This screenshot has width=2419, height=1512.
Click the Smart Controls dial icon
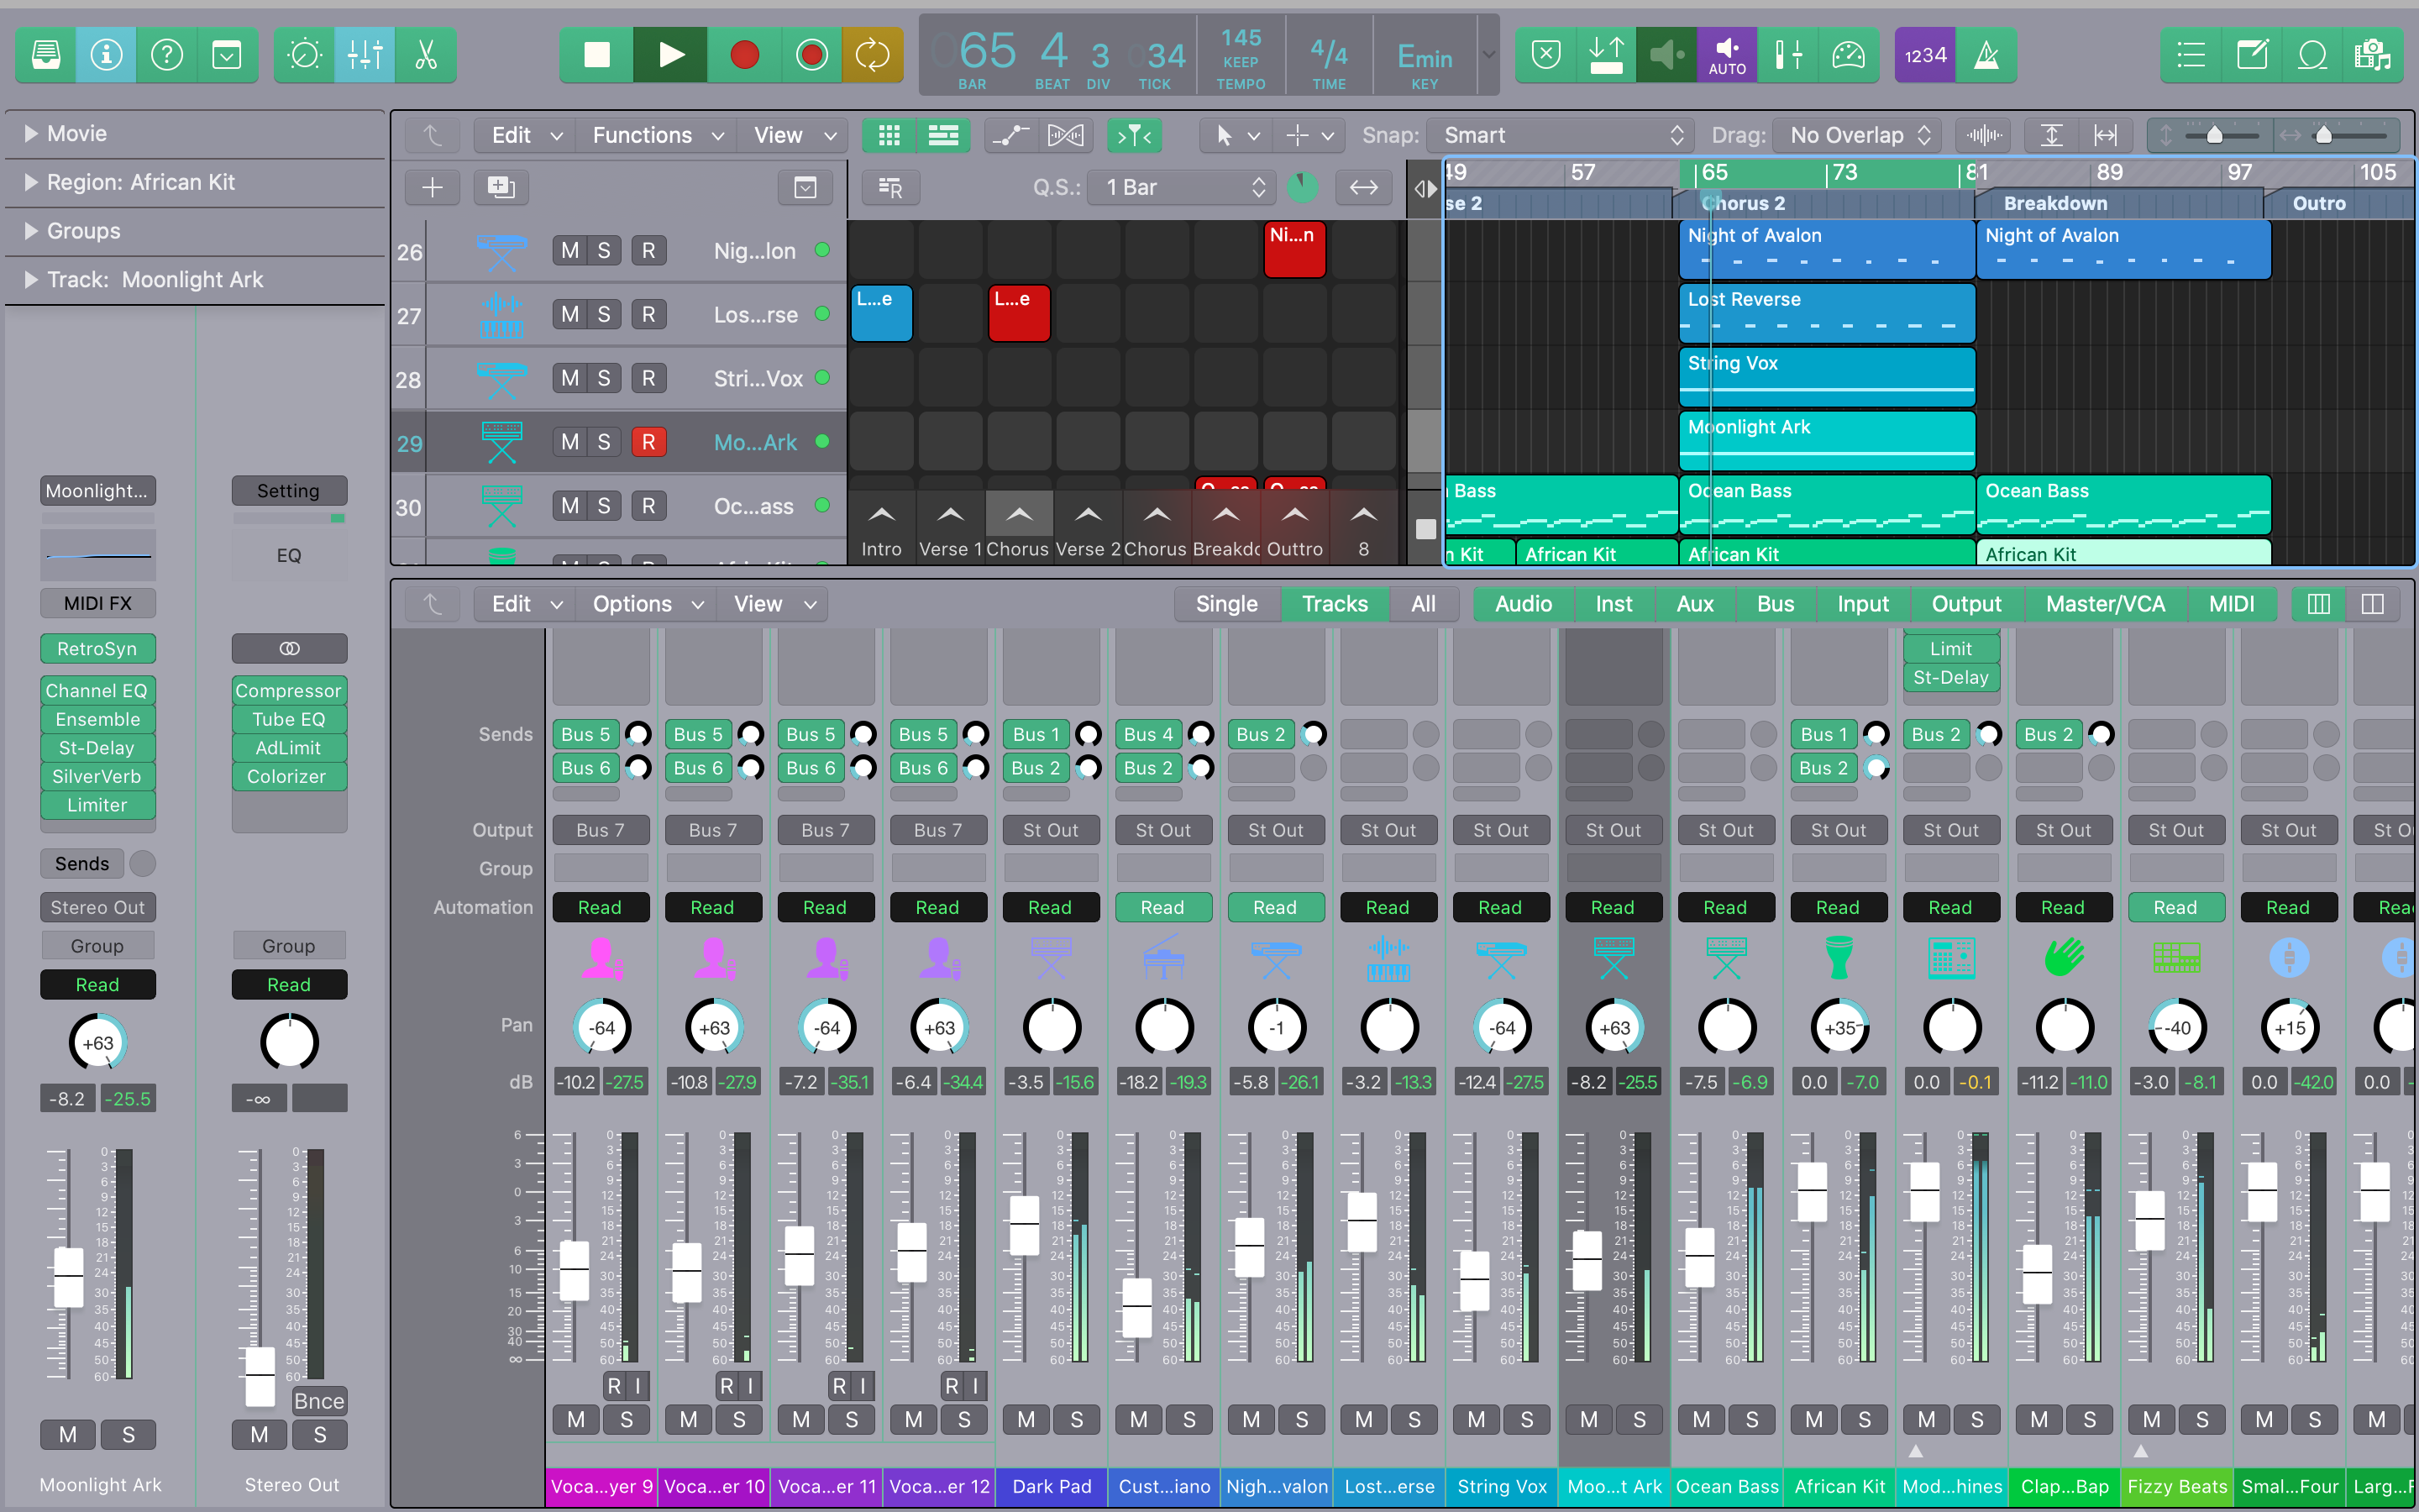tap(304, 55)
